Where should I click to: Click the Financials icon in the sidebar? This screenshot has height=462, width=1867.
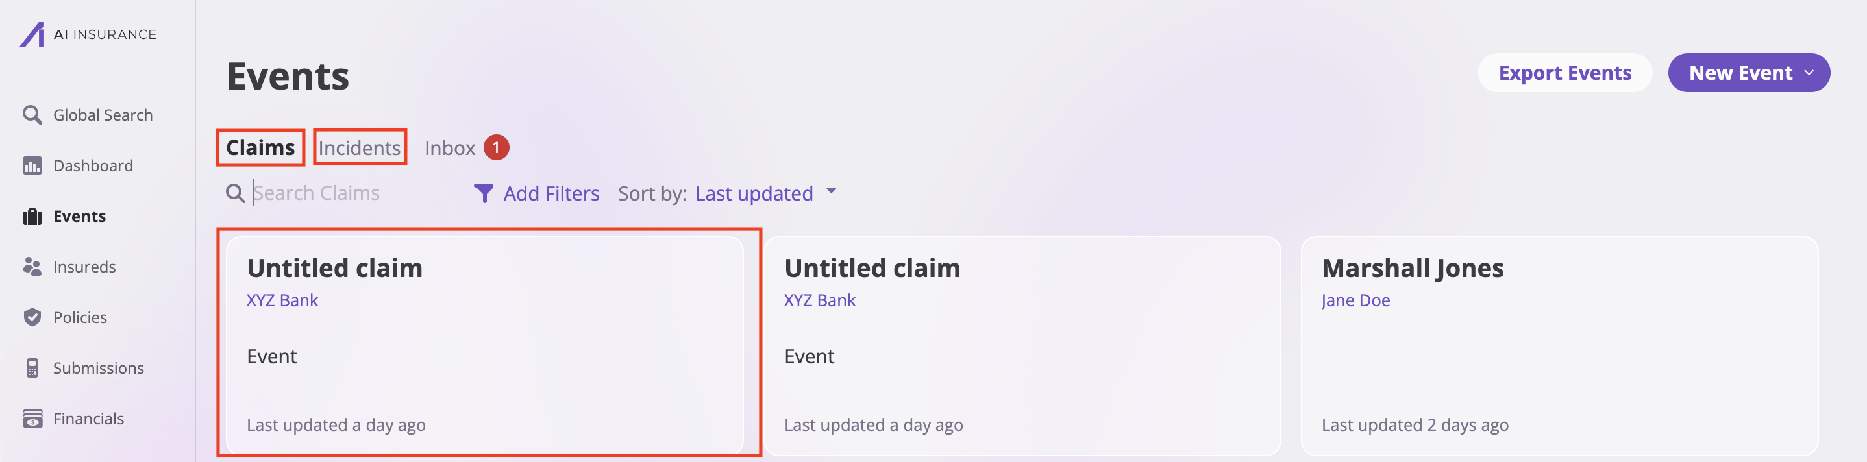point(33,419)
